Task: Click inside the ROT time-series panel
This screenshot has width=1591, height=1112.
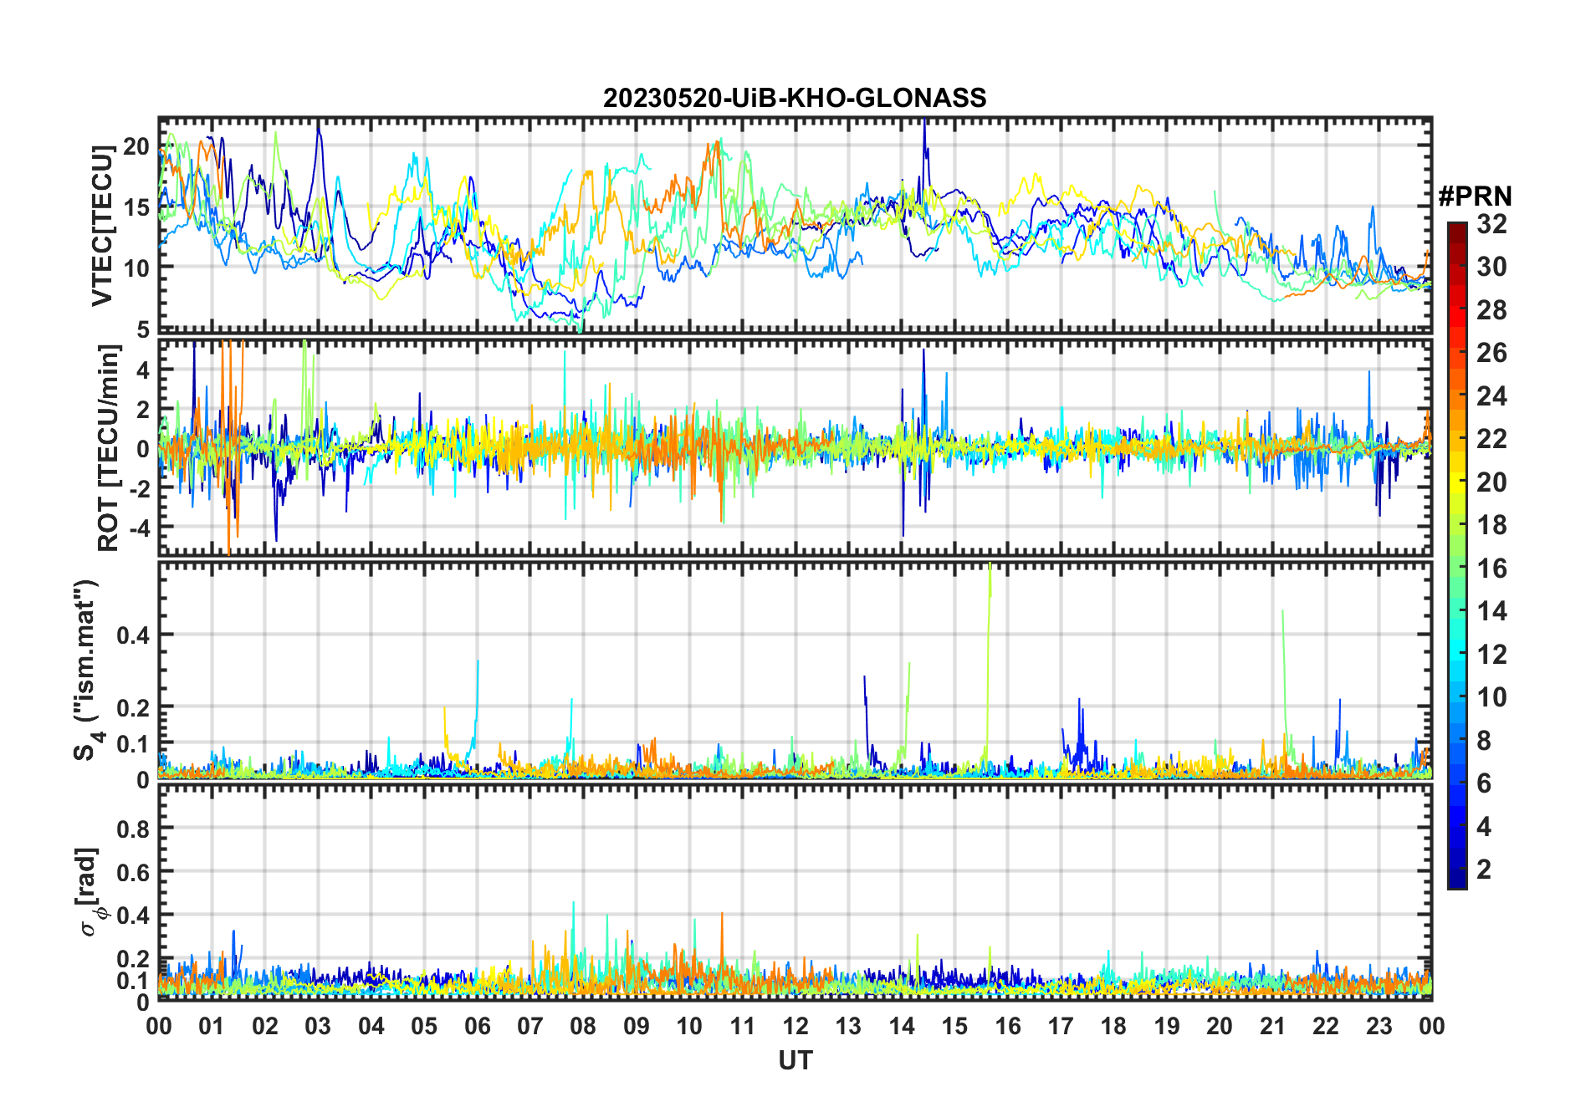Action: (795, 446)
